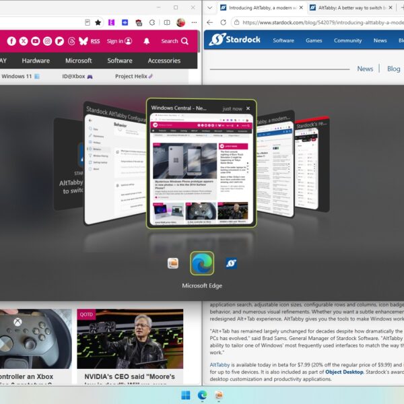
Task: Close the Windows Central preview in AltTabby
Action: [248, 108]
